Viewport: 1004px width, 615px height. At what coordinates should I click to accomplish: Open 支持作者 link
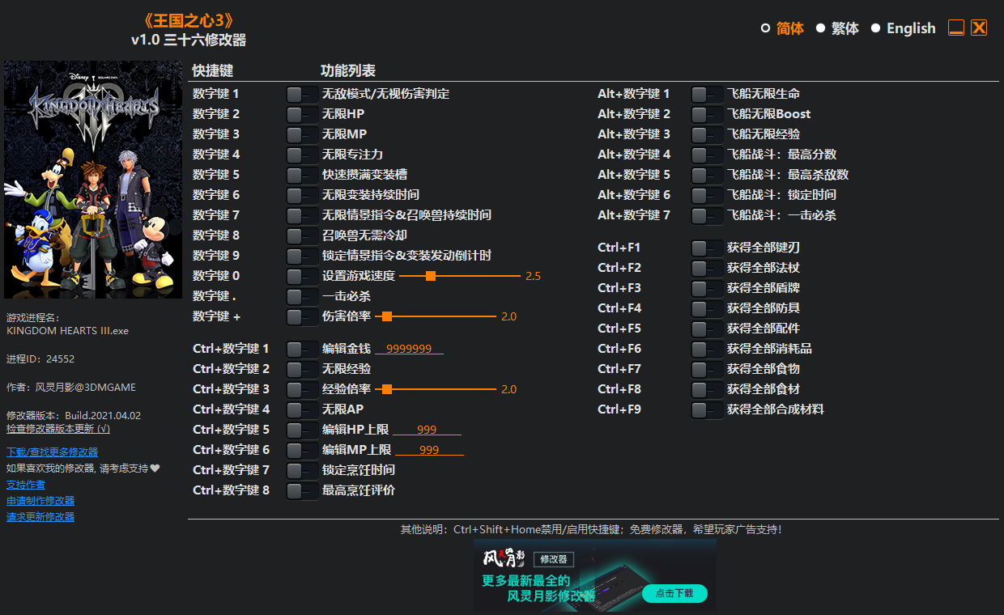(26, 485)
